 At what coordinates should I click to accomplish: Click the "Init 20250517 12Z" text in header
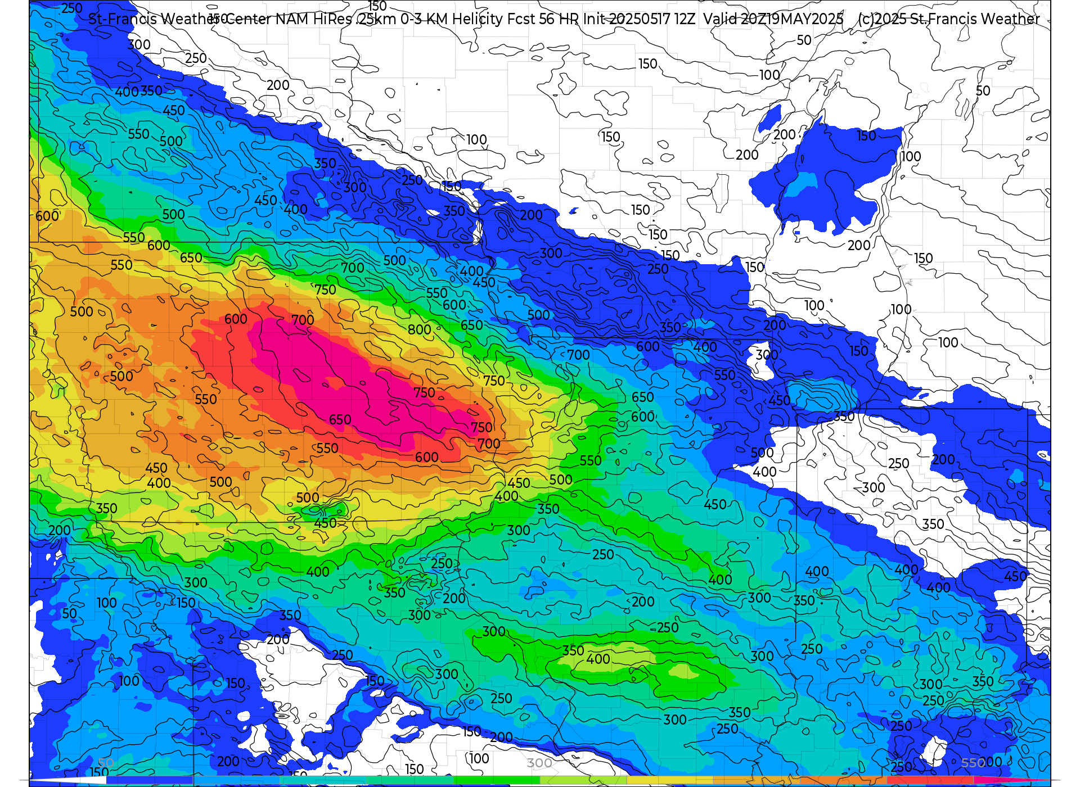point(639,19)
